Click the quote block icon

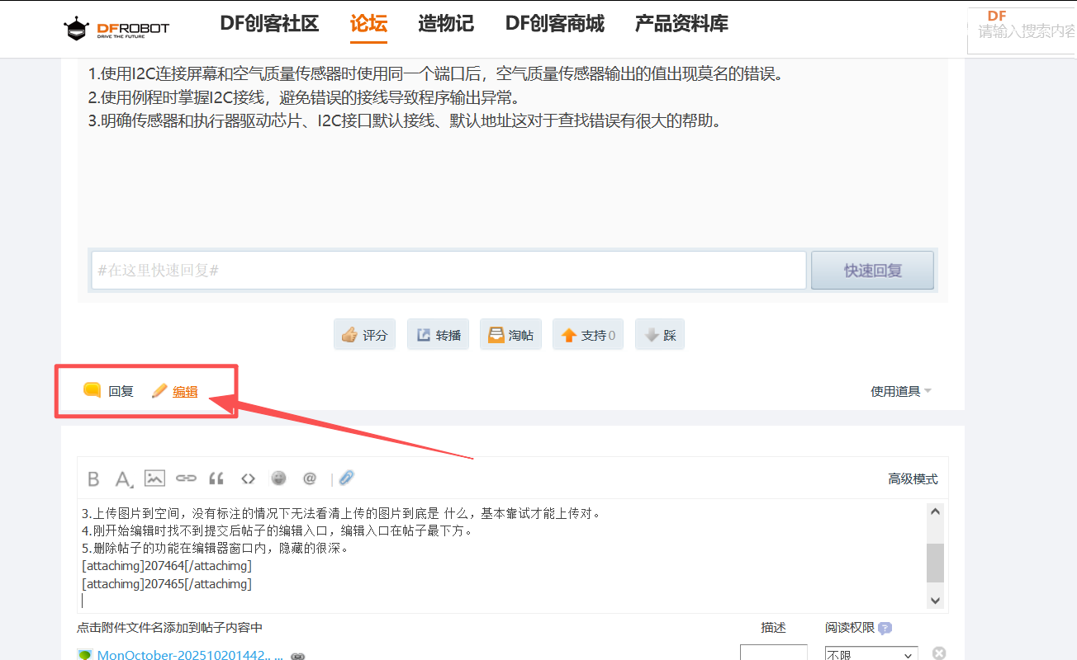point(216,478)
